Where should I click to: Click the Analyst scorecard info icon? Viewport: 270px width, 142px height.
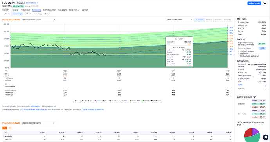[254, 97]
